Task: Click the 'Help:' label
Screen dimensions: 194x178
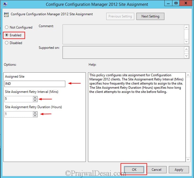Action: tap(92, 65)
